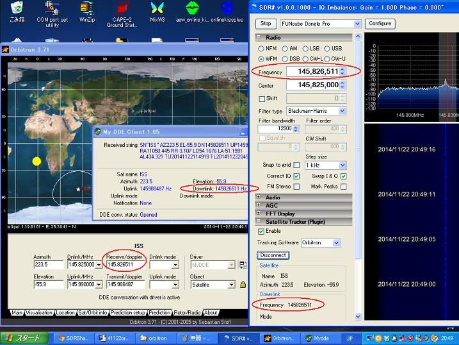Switch to Orbitron Sat/Orbit info tab
Viewport: 459px width, 345px height.
pyautogui.click(x=92, y=313)
